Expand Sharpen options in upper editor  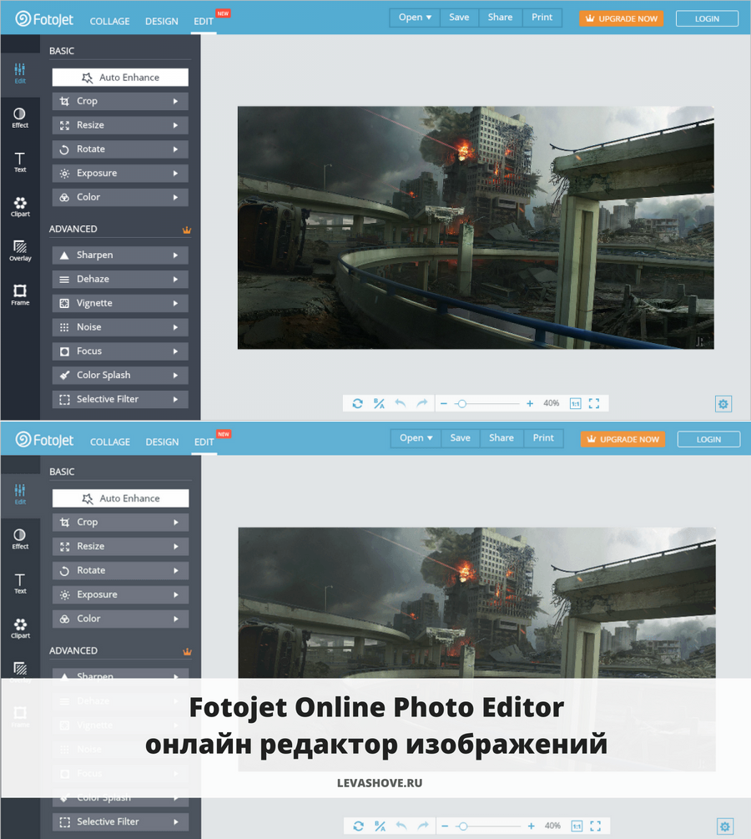tap(120, 255)
